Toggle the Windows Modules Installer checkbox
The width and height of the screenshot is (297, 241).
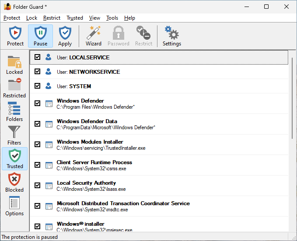coord(37,144)
